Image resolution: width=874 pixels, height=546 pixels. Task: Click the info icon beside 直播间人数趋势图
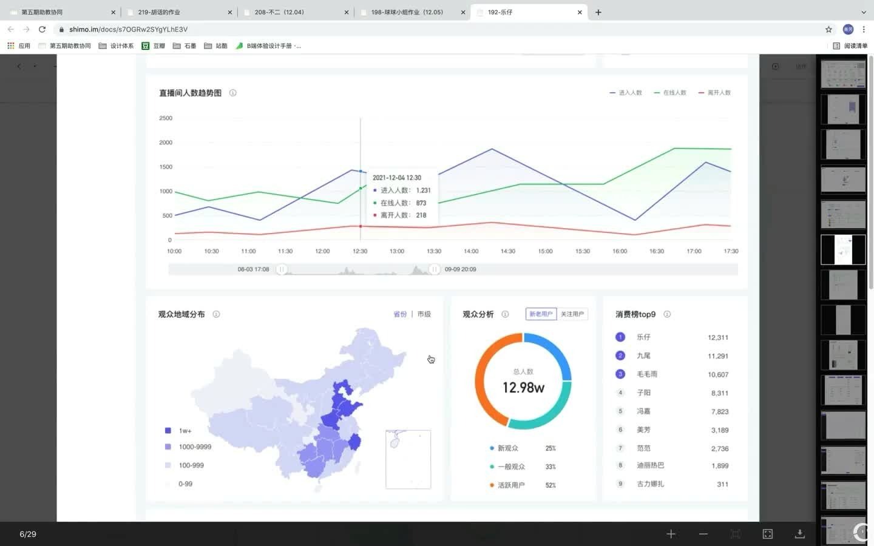pyautogui.click(x=232, y=93)
